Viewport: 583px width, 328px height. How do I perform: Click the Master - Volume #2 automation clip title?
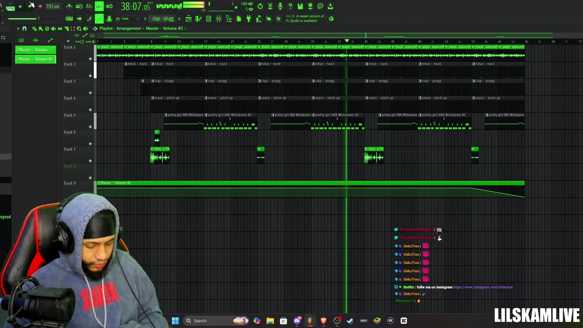116,183
